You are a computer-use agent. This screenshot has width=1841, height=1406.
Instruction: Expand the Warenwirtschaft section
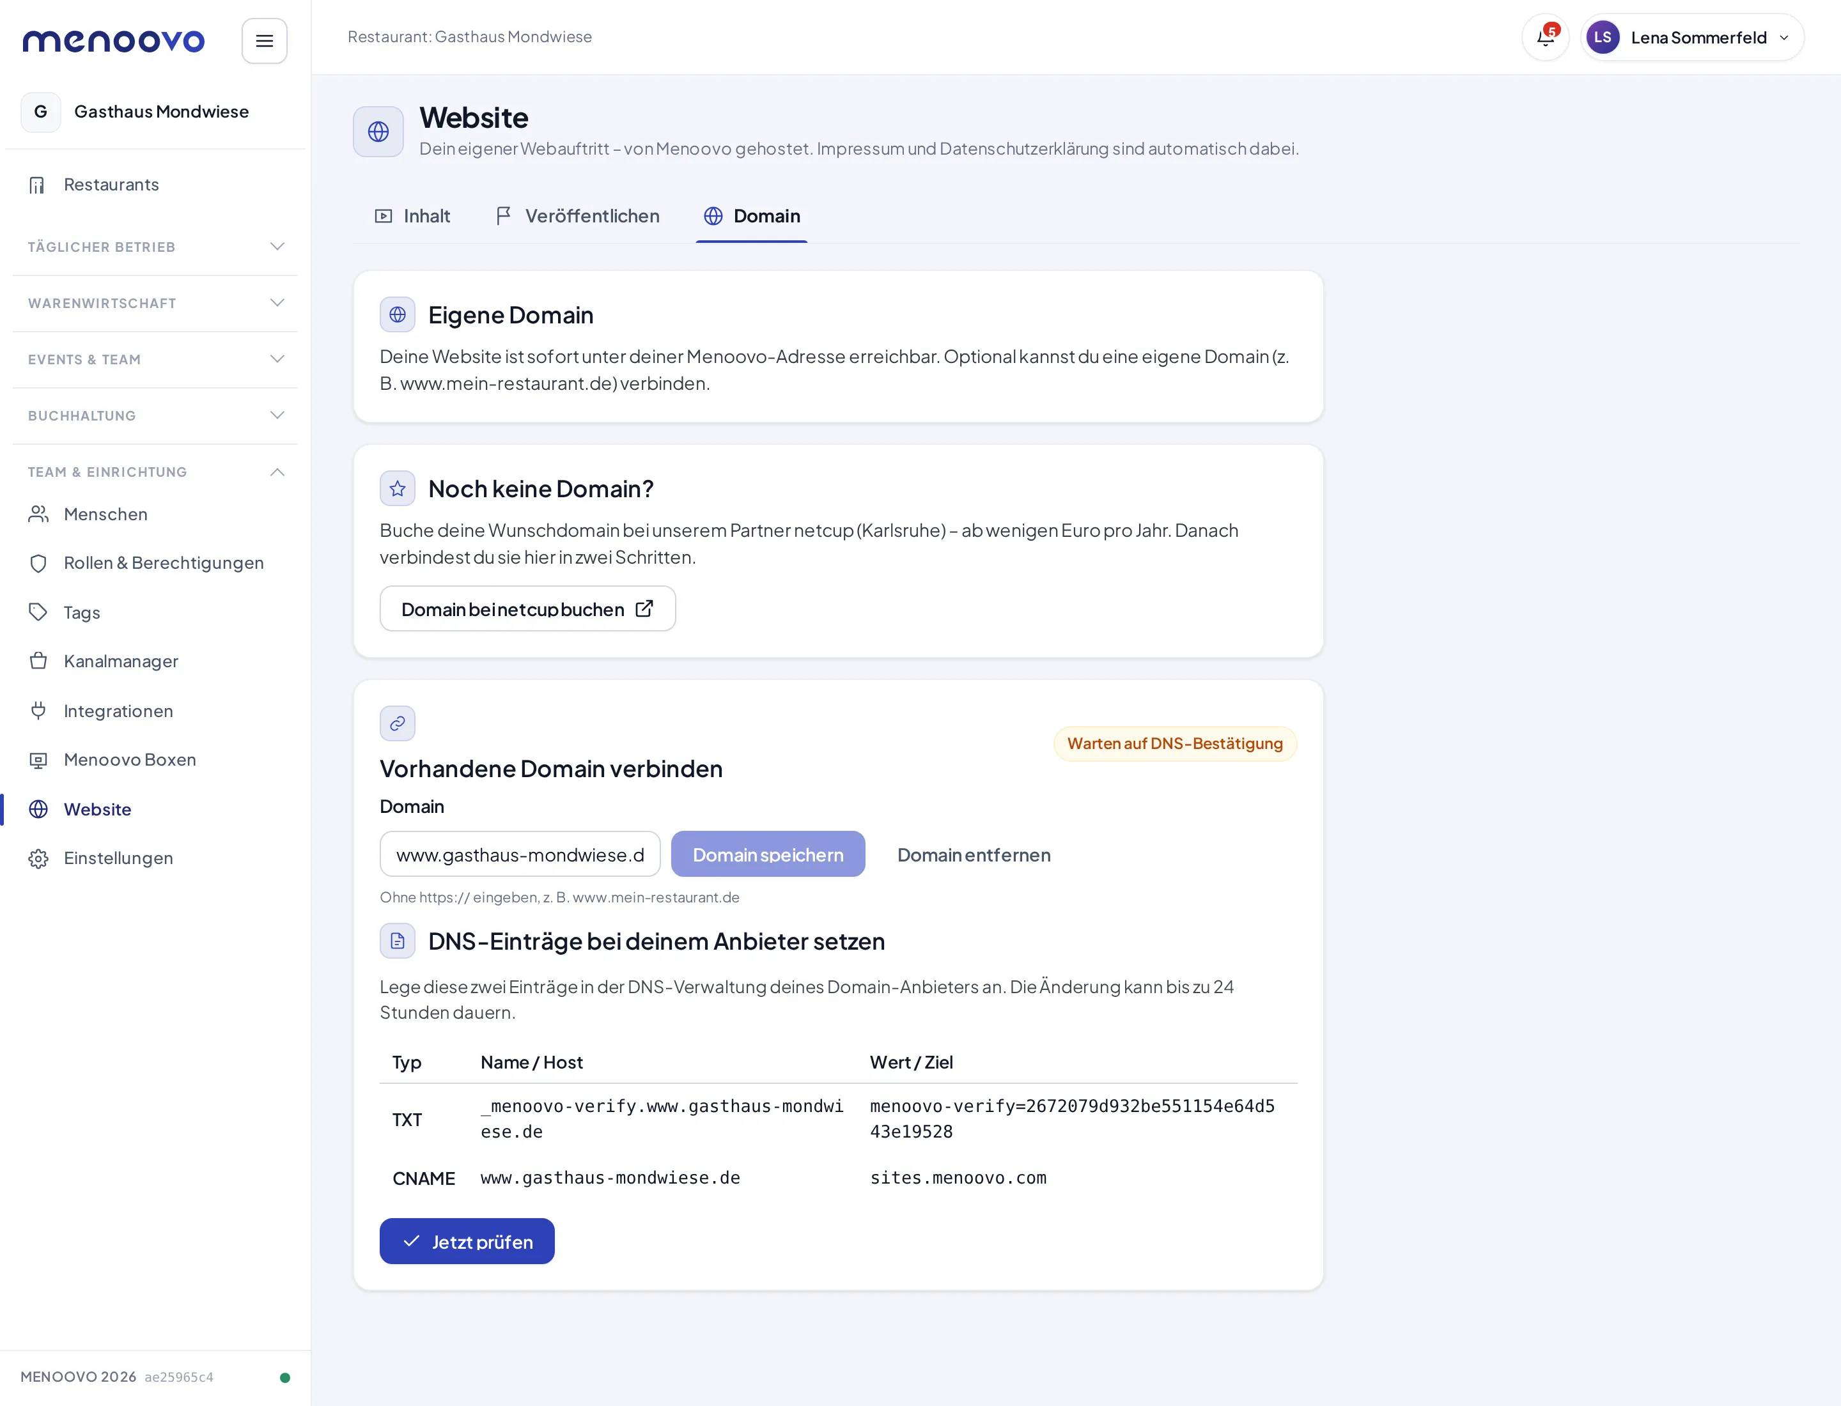[x=156, y=303]
